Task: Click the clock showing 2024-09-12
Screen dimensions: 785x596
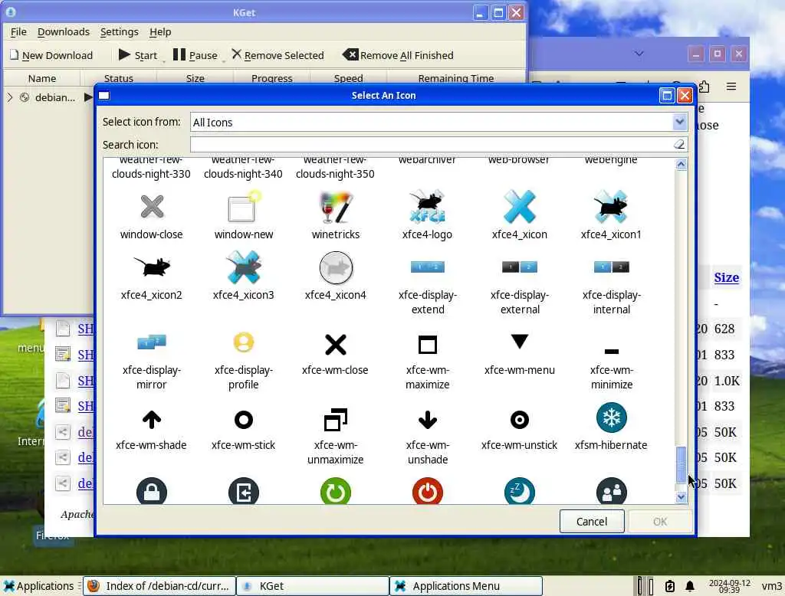Action: pos(730,586)
